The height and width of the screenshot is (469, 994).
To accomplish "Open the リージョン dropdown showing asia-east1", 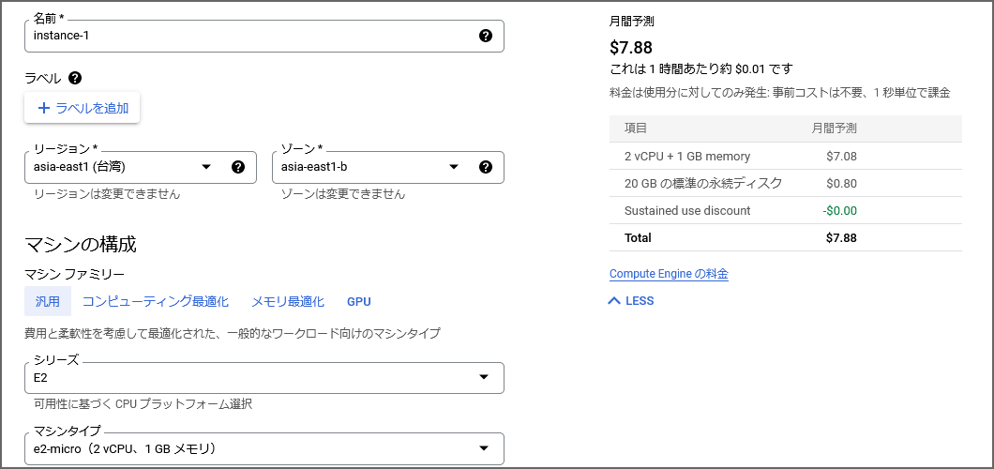I will click(x=122, y=167).
